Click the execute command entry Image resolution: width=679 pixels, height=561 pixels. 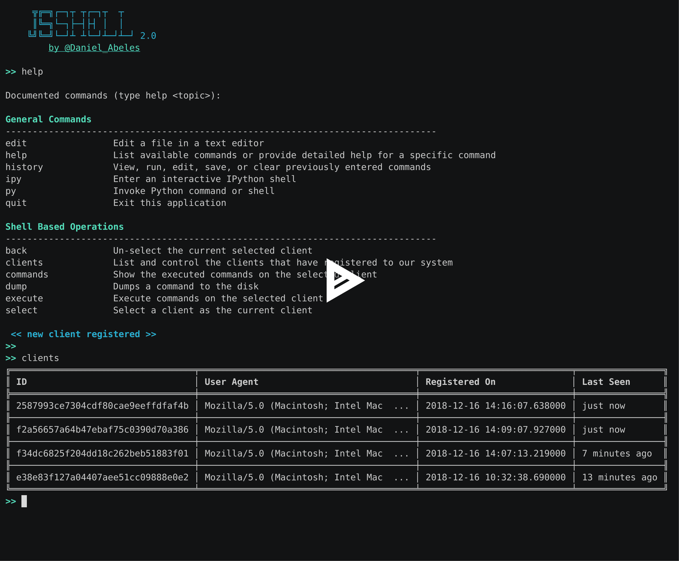pyautogui.click(x=24, y=298)
